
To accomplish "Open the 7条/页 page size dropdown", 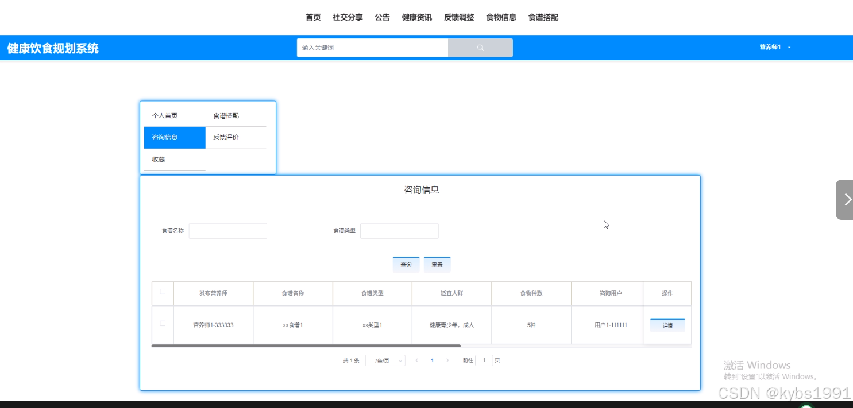I will [385, 360].
